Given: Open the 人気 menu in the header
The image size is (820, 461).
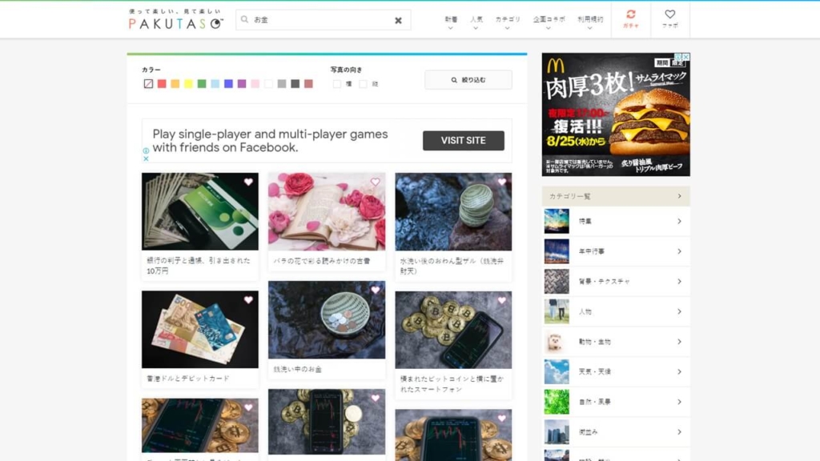Looking at the screenshot, I should pyautogui.click(x=476, y=22).
